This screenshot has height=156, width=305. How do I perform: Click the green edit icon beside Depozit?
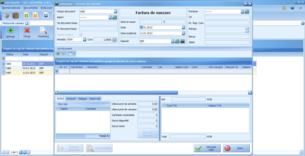click(x=177, y=41)
